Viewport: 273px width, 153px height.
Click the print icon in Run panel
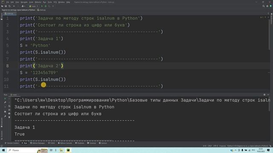point(9,113)
